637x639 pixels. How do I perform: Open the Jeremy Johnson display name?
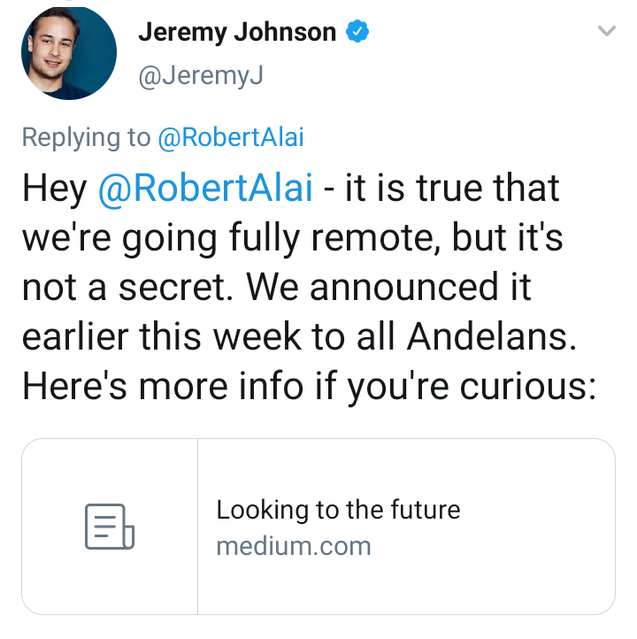[x=237, y=33]
